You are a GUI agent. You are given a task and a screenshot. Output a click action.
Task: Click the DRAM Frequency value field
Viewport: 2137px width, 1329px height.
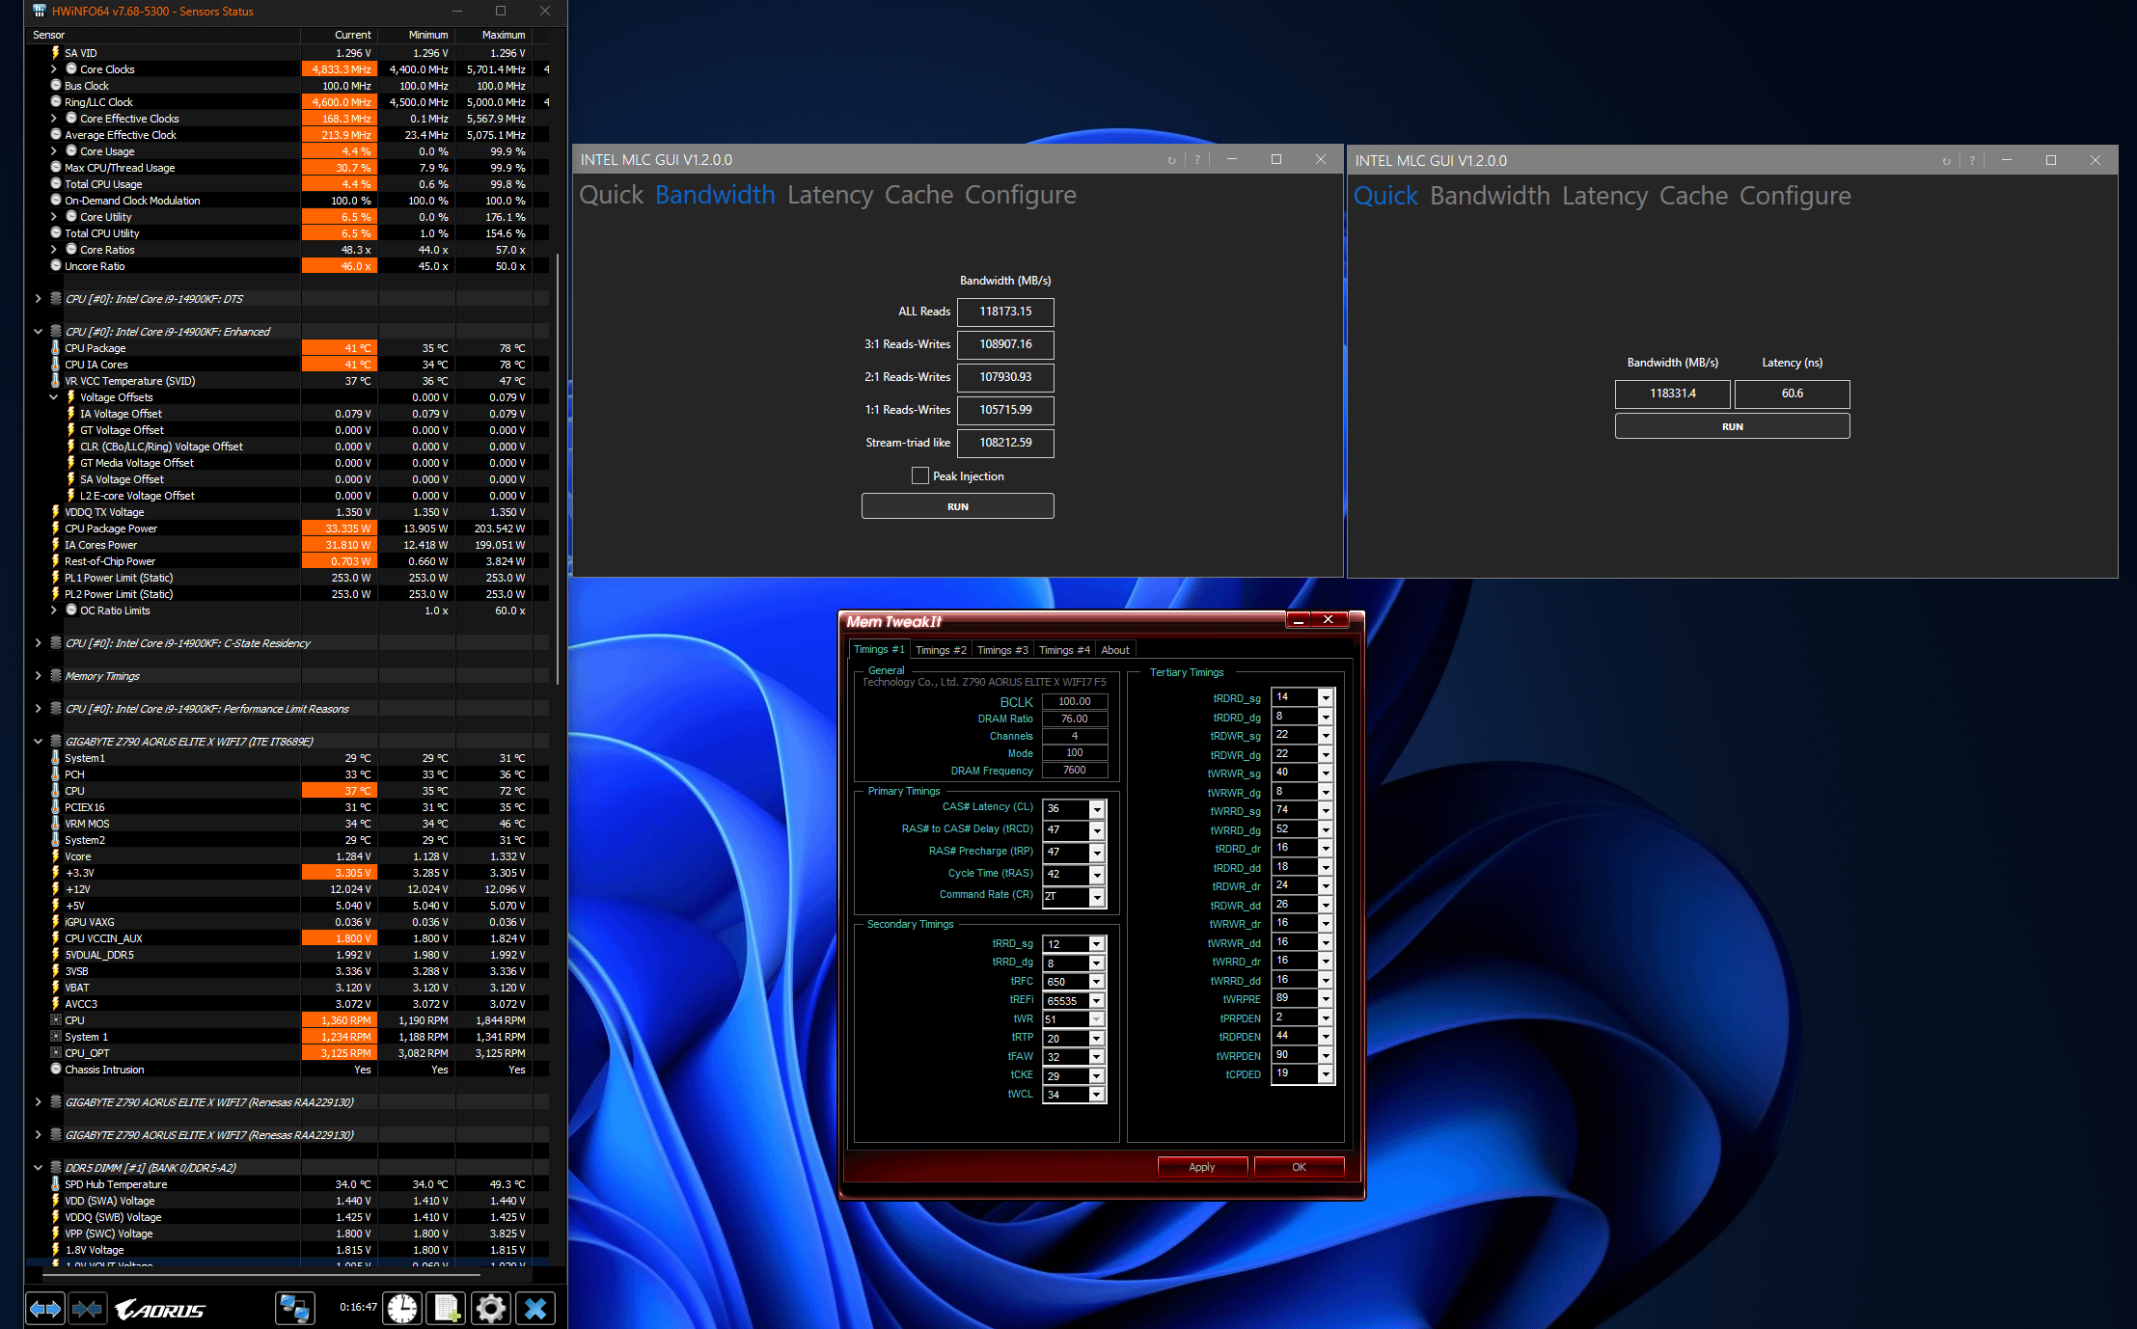[1075, 771]
